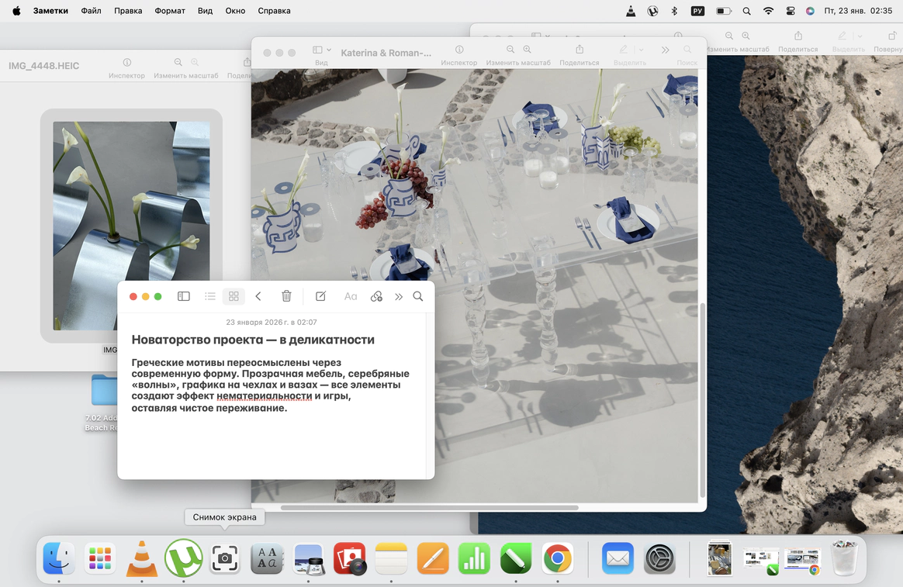This screenshot has width=903, height=587.
Task: Delete the note with trash icon
Action: click(x=286, y=296)
